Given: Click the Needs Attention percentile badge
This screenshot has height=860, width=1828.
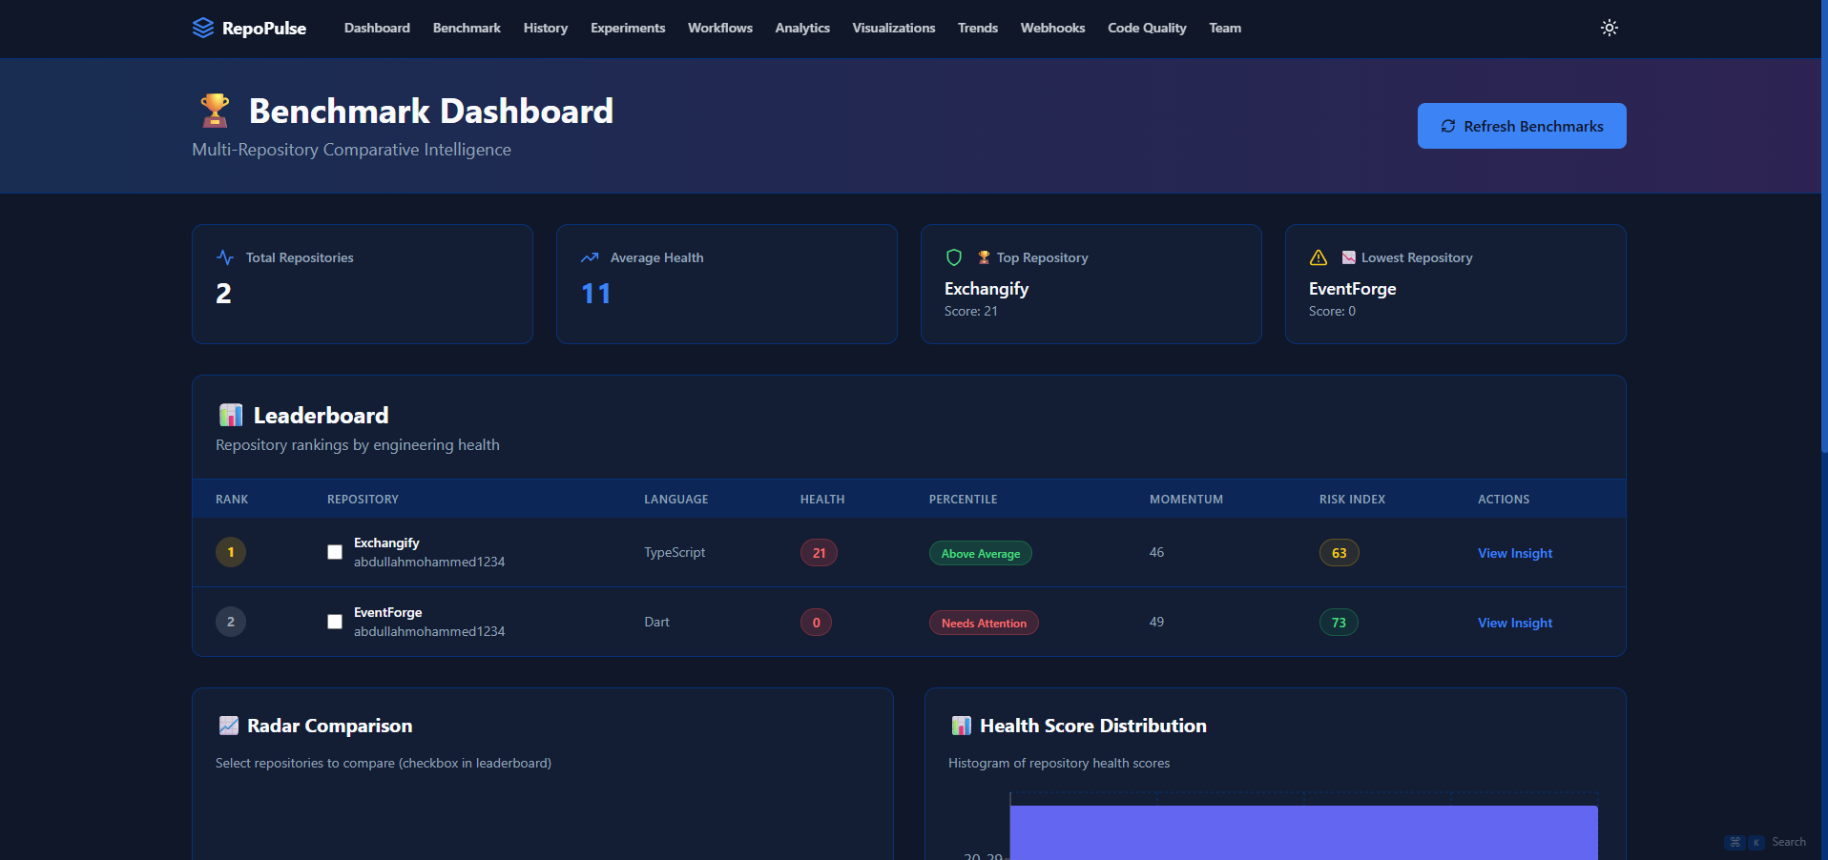Looking at the screenshot, I should pos(984,623).
